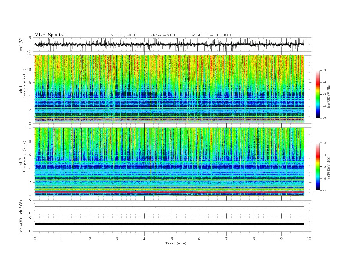
Task: Click the time axis tick label '9'
Action: 281,239
